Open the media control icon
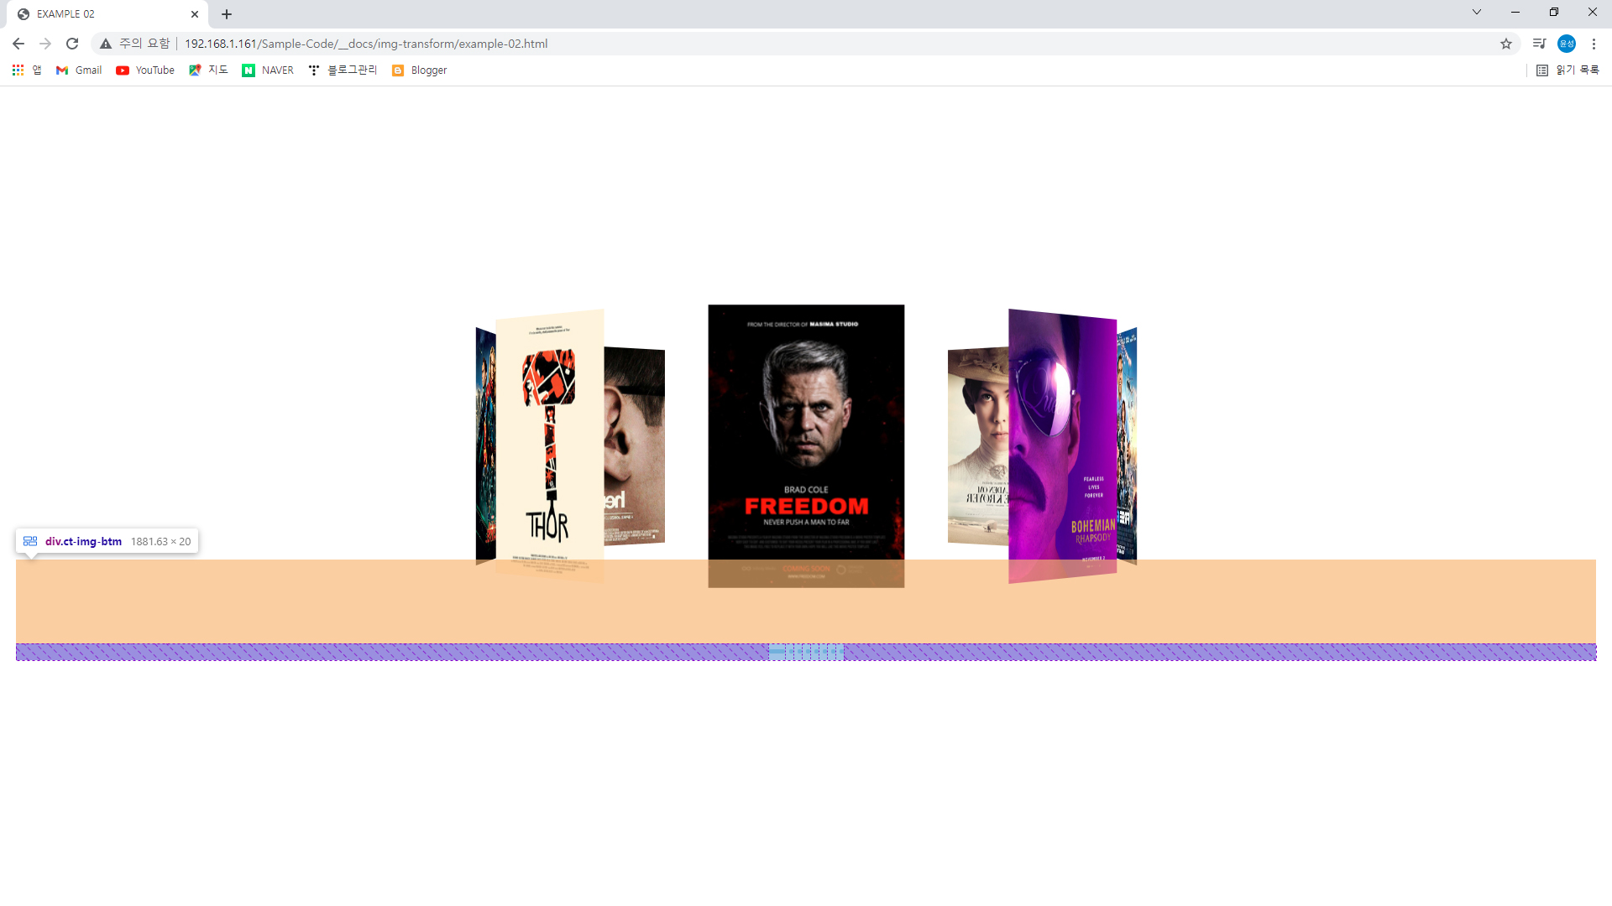The width and height of the screenshot is (1612, 906). click(1539, 44)
